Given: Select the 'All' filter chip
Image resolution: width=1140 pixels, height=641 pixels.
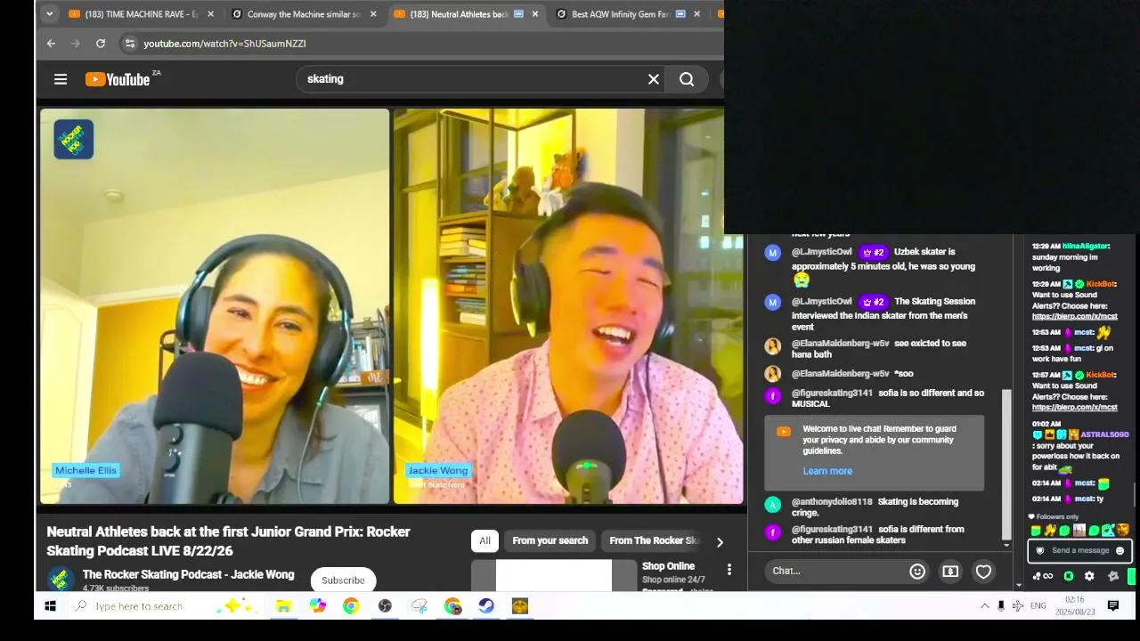Looking at the screenshot, I should tap(484, 540).
